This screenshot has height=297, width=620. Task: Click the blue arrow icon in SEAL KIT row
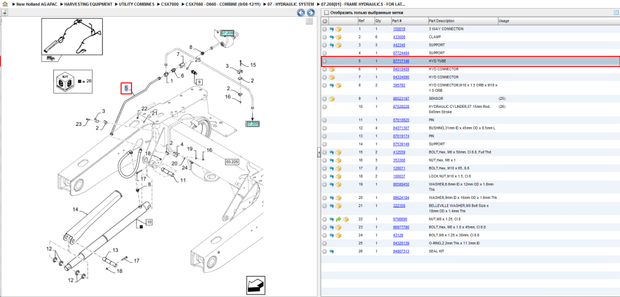pos(332,252)
